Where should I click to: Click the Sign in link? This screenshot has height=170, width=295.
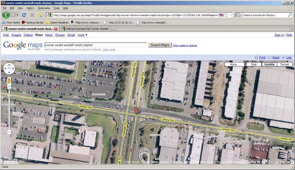point(279,35)
